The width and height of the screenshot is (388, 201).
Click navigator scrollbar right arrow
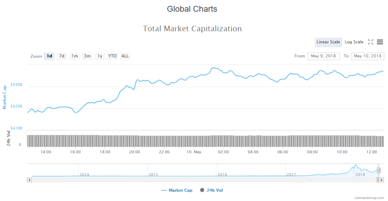pos(382,180)
